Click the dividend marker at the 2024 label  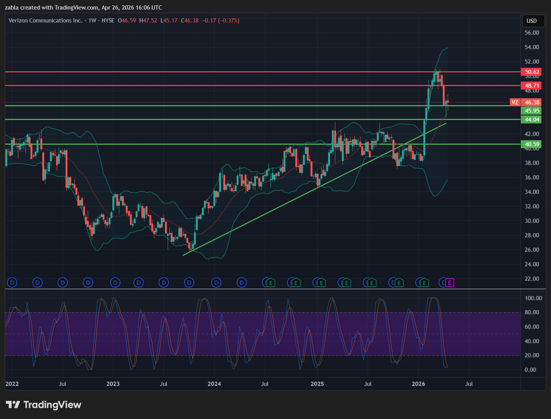[x=216, y=283]
